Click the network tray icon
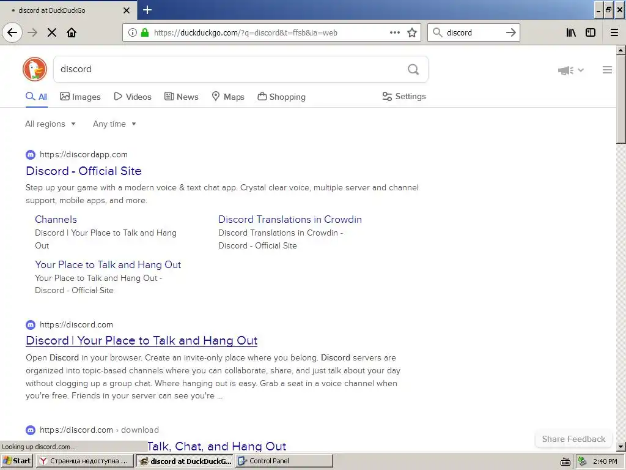This screenshot has height=470, width=626. tap(583, 461)
